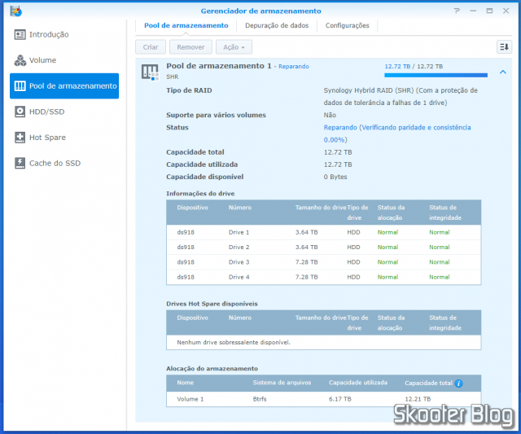Image resolution: width=521 pixels, height=434 pixels.
Task: Click Status de integridade header in drive info table
Action: pyautogui.click(x=445, y=213)
